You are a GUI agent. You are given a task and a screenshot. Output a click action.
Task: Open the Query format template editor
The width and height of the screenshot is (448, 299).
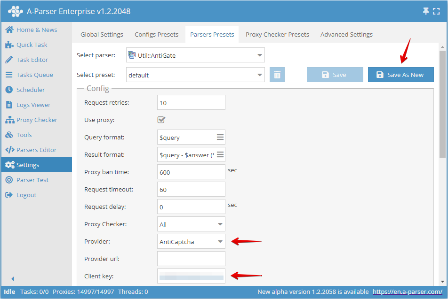pos(219,137)
